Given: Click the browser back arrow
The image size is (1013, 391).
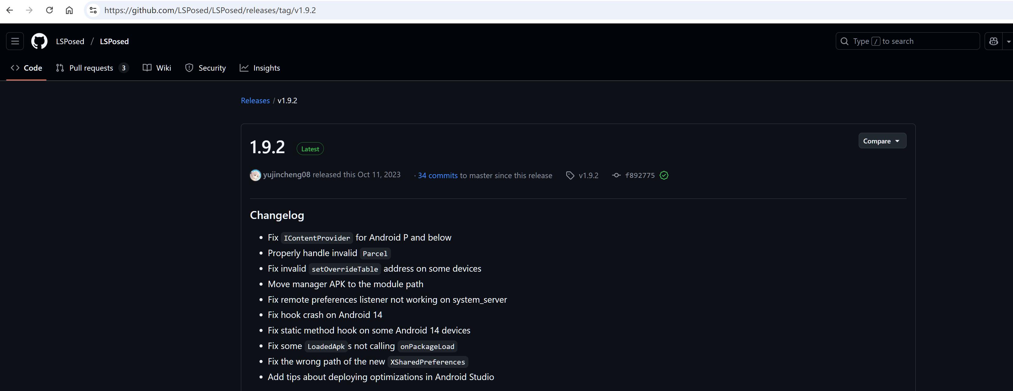Looking at the screenshot, I should coord(10,10).
